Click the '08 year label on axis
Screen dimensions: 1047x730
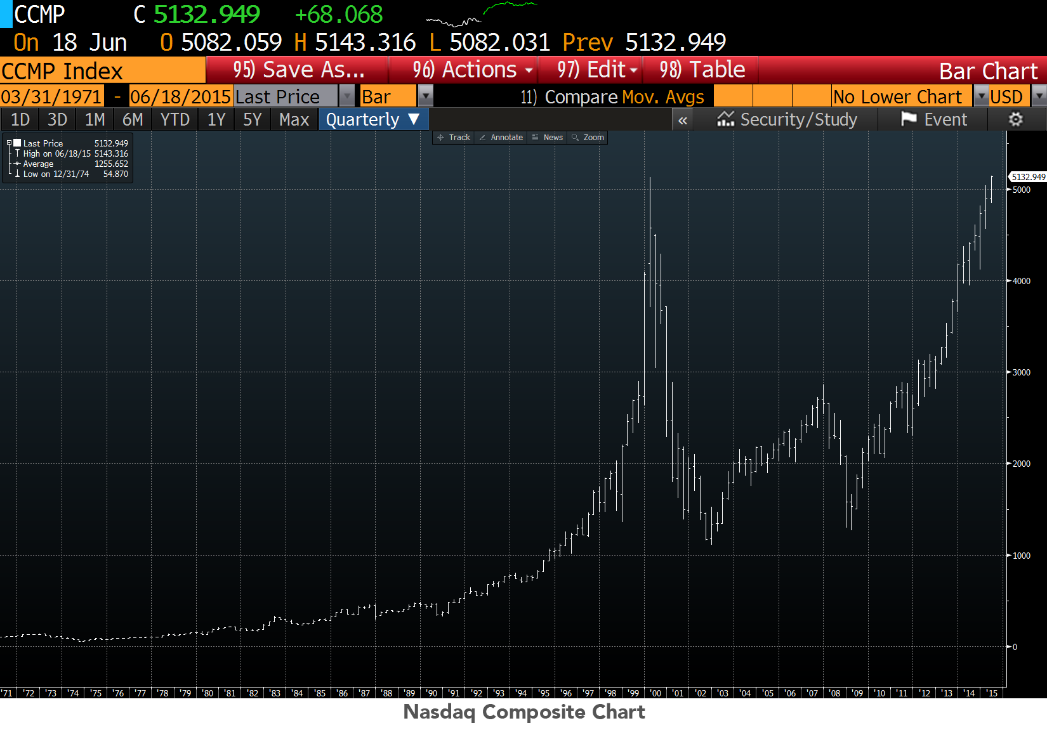(834, 693)
